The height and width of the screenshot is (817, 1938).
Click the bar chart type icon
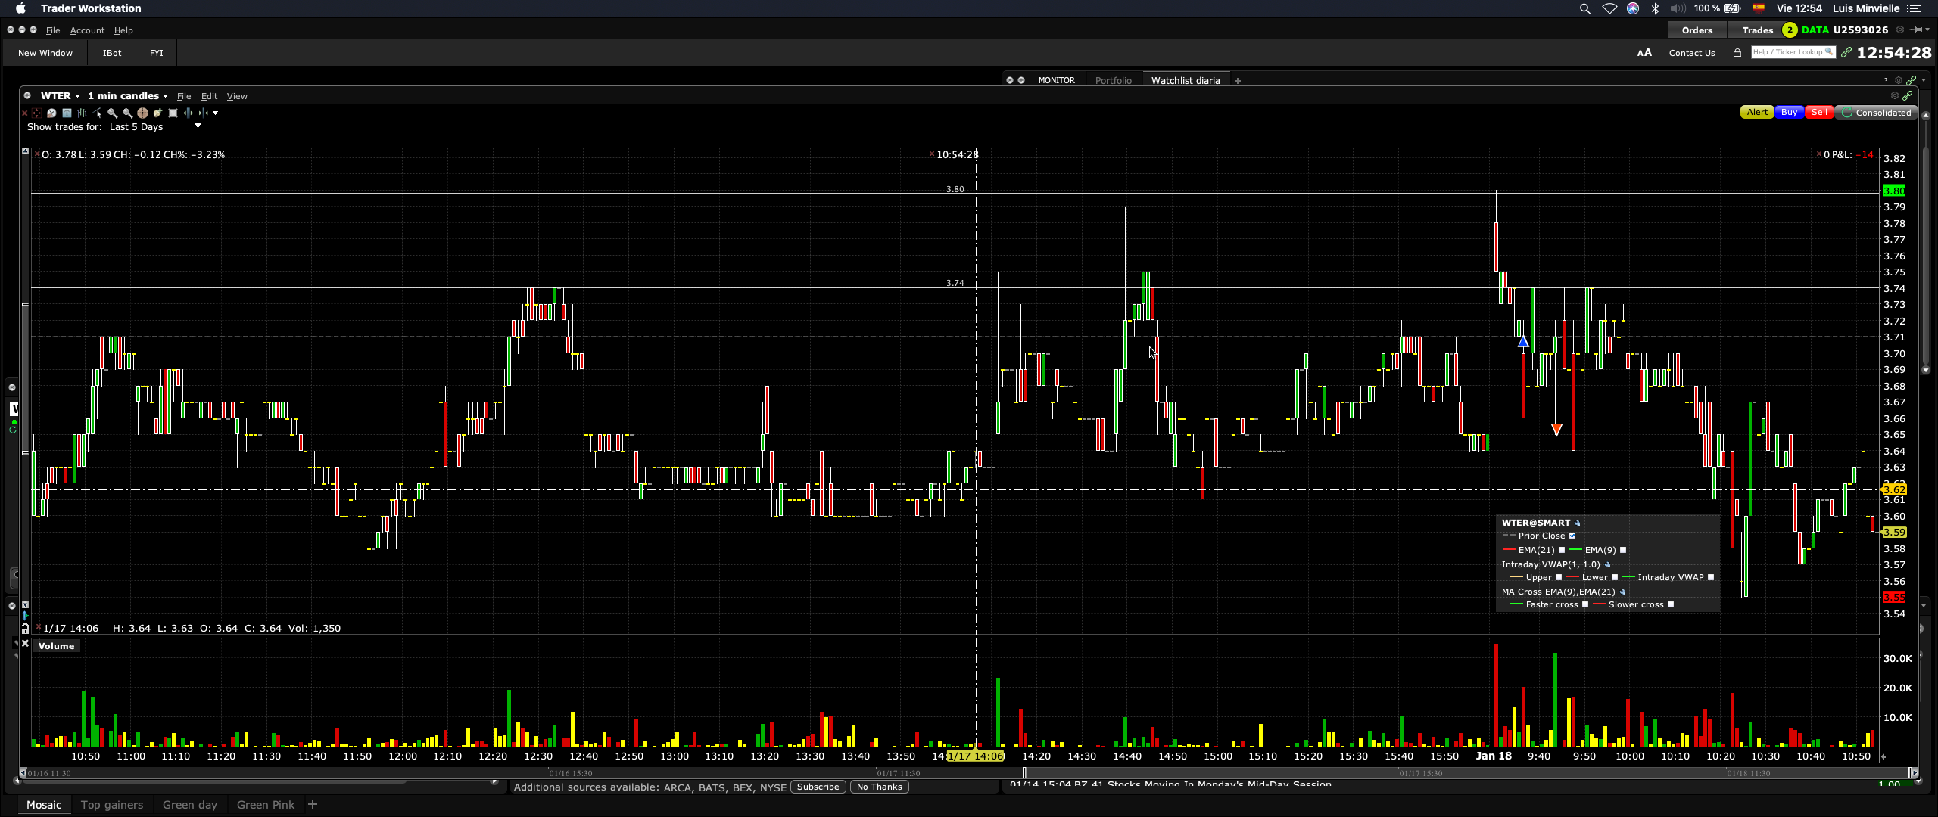82,113
